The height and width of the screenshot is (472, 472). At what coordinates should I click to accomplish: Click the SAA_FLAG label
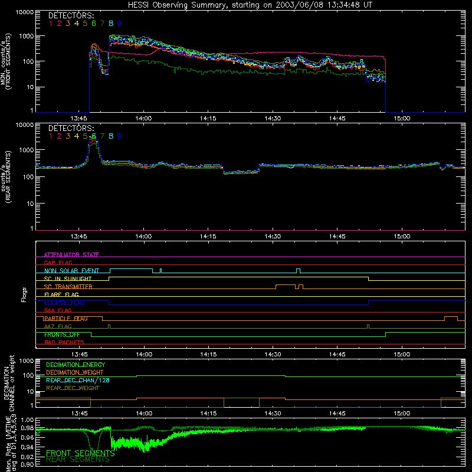(x=58, y=310)
